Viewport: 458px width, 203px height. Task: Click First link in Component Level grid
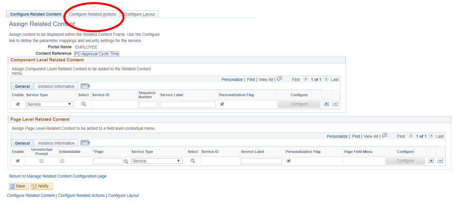coord(296,79)
